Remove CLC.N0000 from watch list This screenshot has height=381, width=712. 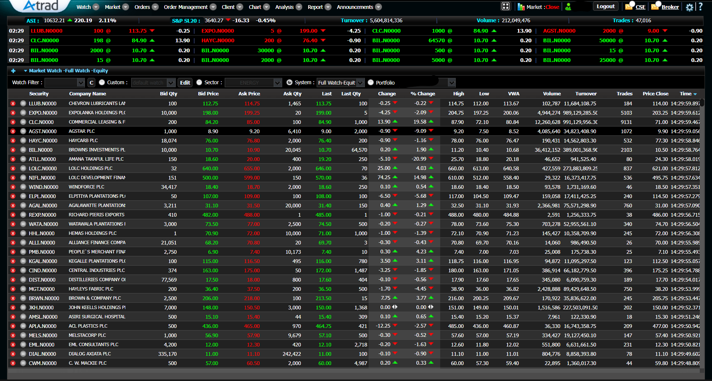tap(13, 122)
